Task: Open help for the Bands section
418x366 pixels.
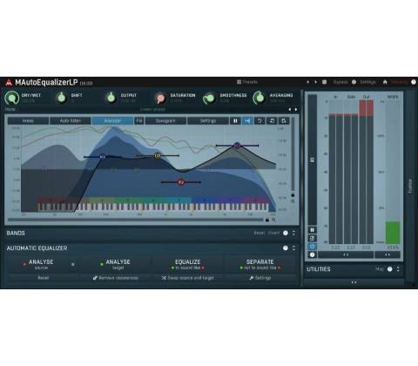Action: pos(286,233)
